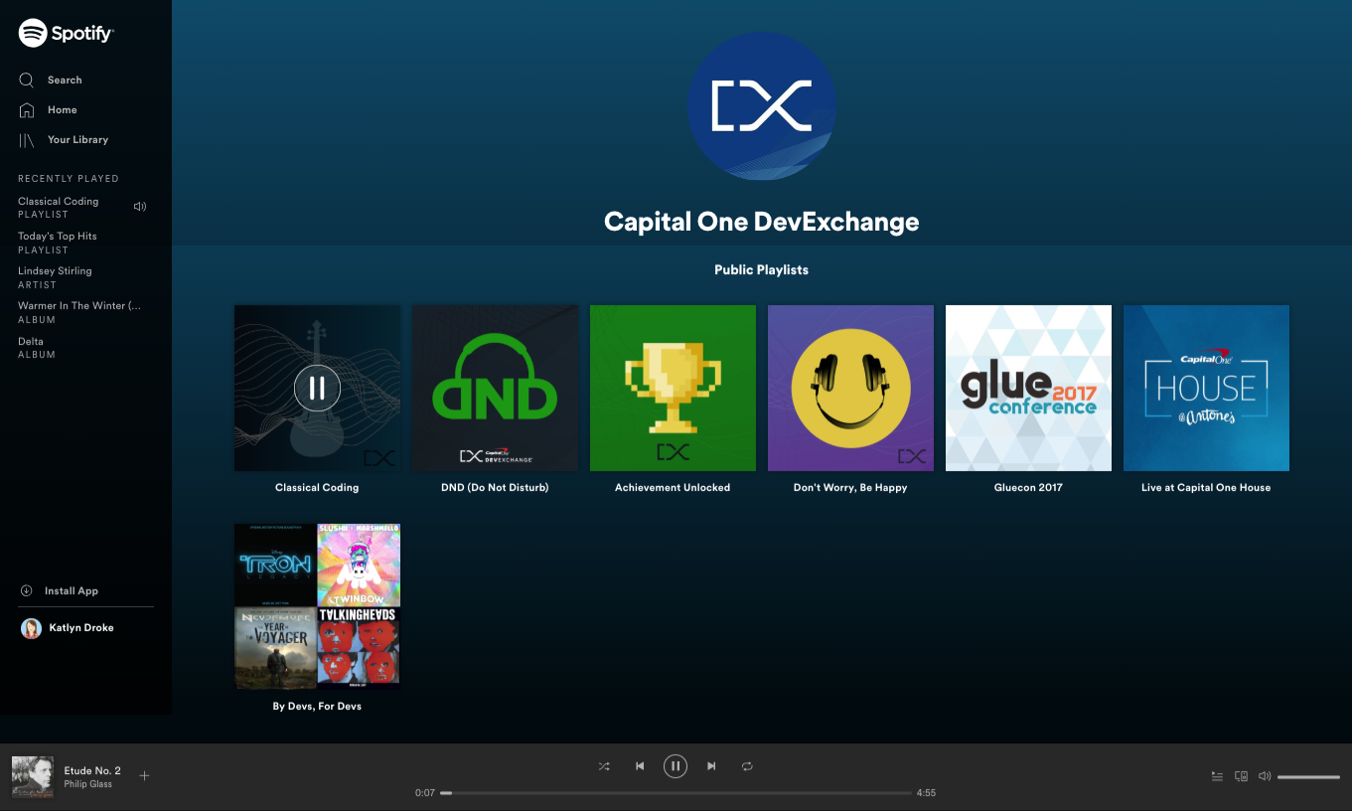Click the volume slider bar
Screen dimensions: 1352x811
pyautogui.click(x=1308, y=776)
